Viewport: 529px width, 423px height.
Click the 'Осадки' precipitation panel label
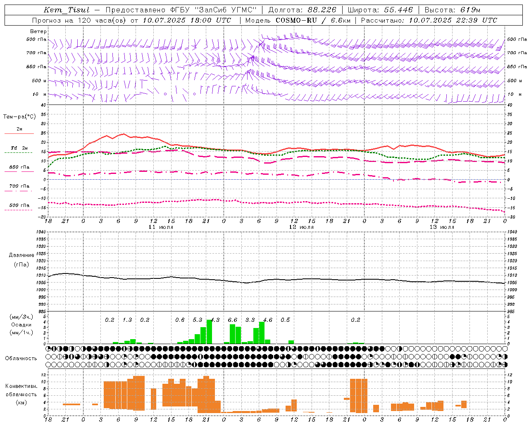click(x=21, y=325)
